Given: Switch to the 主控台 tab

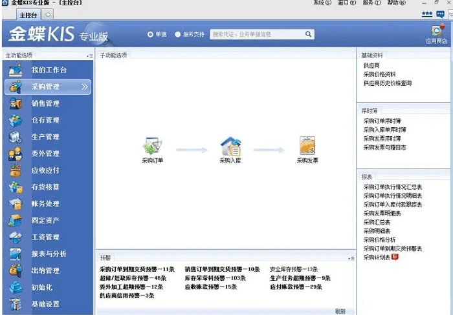Looking at the screenshot, I should click(28, 15).
